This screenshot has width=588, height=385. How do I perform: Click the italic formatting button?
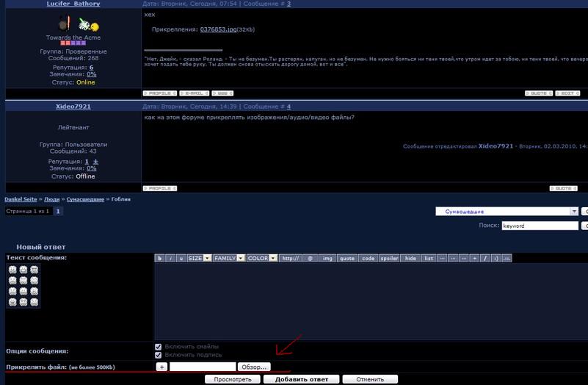(170, 259)
